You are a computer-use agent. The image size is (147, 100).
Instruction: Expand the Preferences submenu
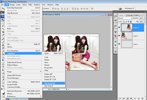pos(23,96)
